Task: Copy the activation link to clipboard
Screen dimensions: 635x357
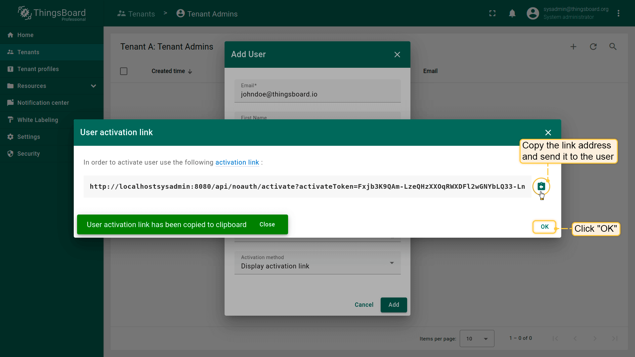Action: coord(541,186)
